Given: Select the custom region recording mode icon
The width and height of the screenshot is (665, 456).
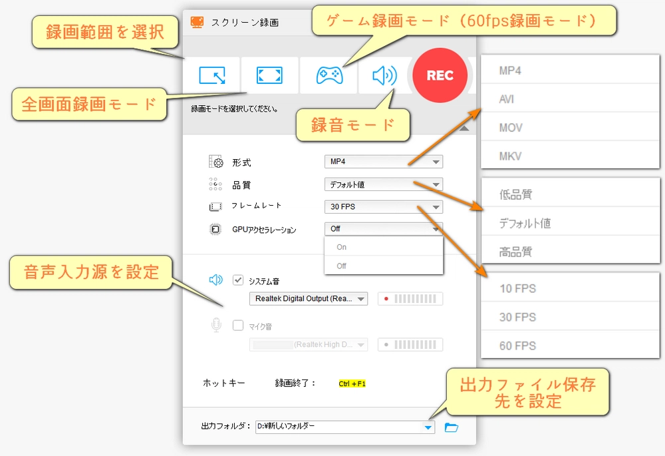Looking at the screenshot, I should (x=211, y=75).
